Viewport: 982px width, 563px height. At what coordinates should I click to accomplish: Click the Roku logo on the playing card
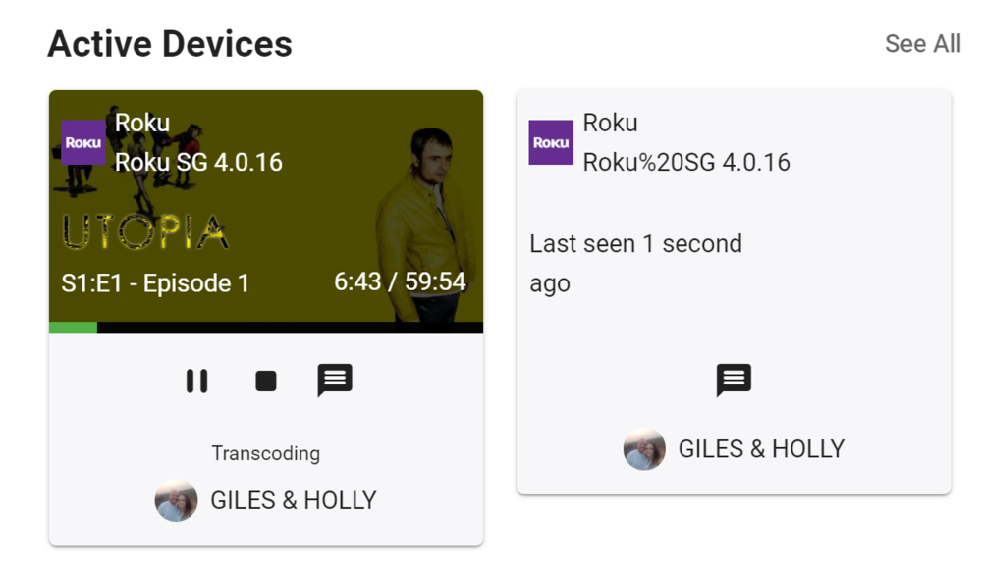pyautogui.click(x=83, y=142)
